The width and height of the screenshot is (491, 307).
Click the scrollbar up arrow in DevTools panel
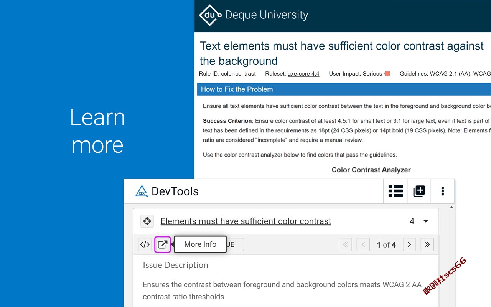[x=451, y=208]
